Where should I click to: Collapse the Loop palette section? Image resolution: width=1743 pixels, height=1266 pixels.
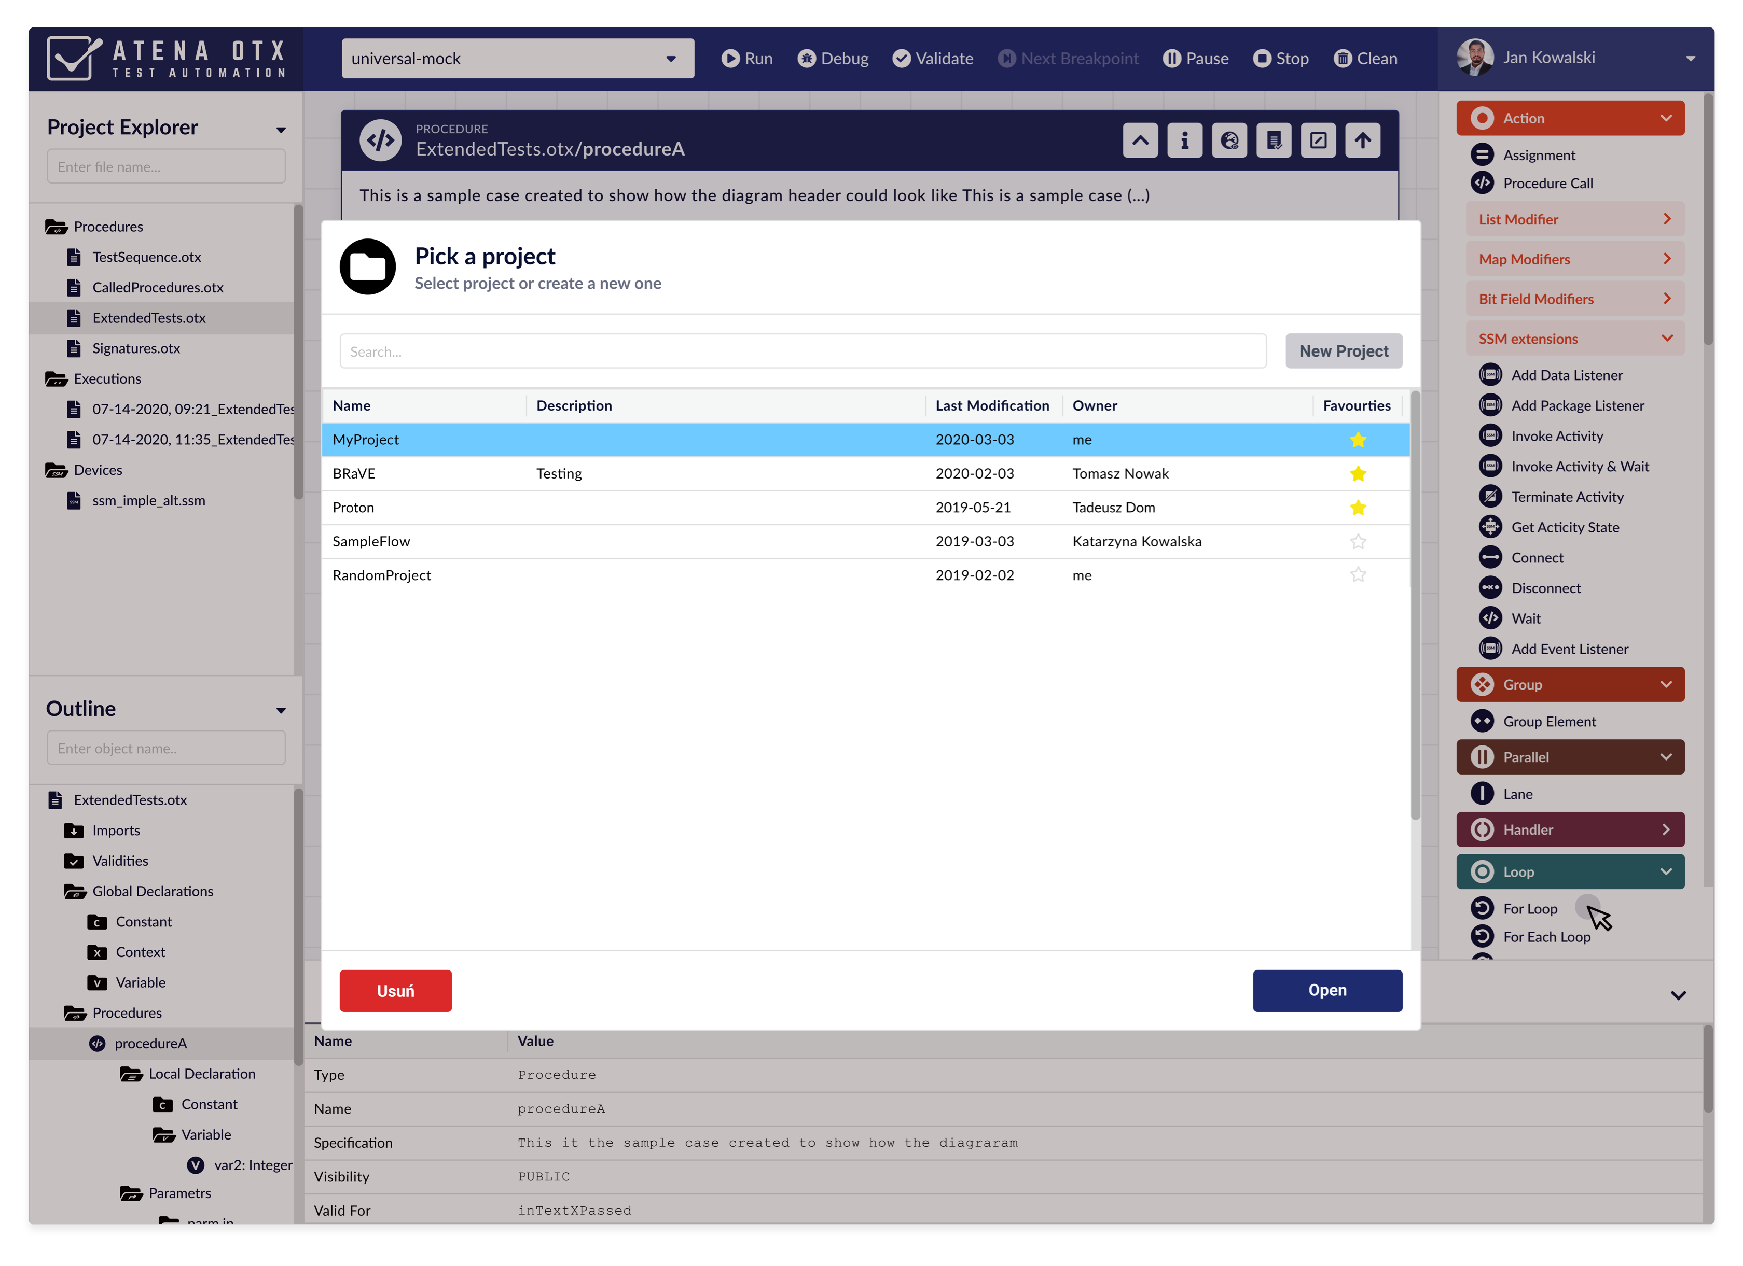(x=1570, y=872)
